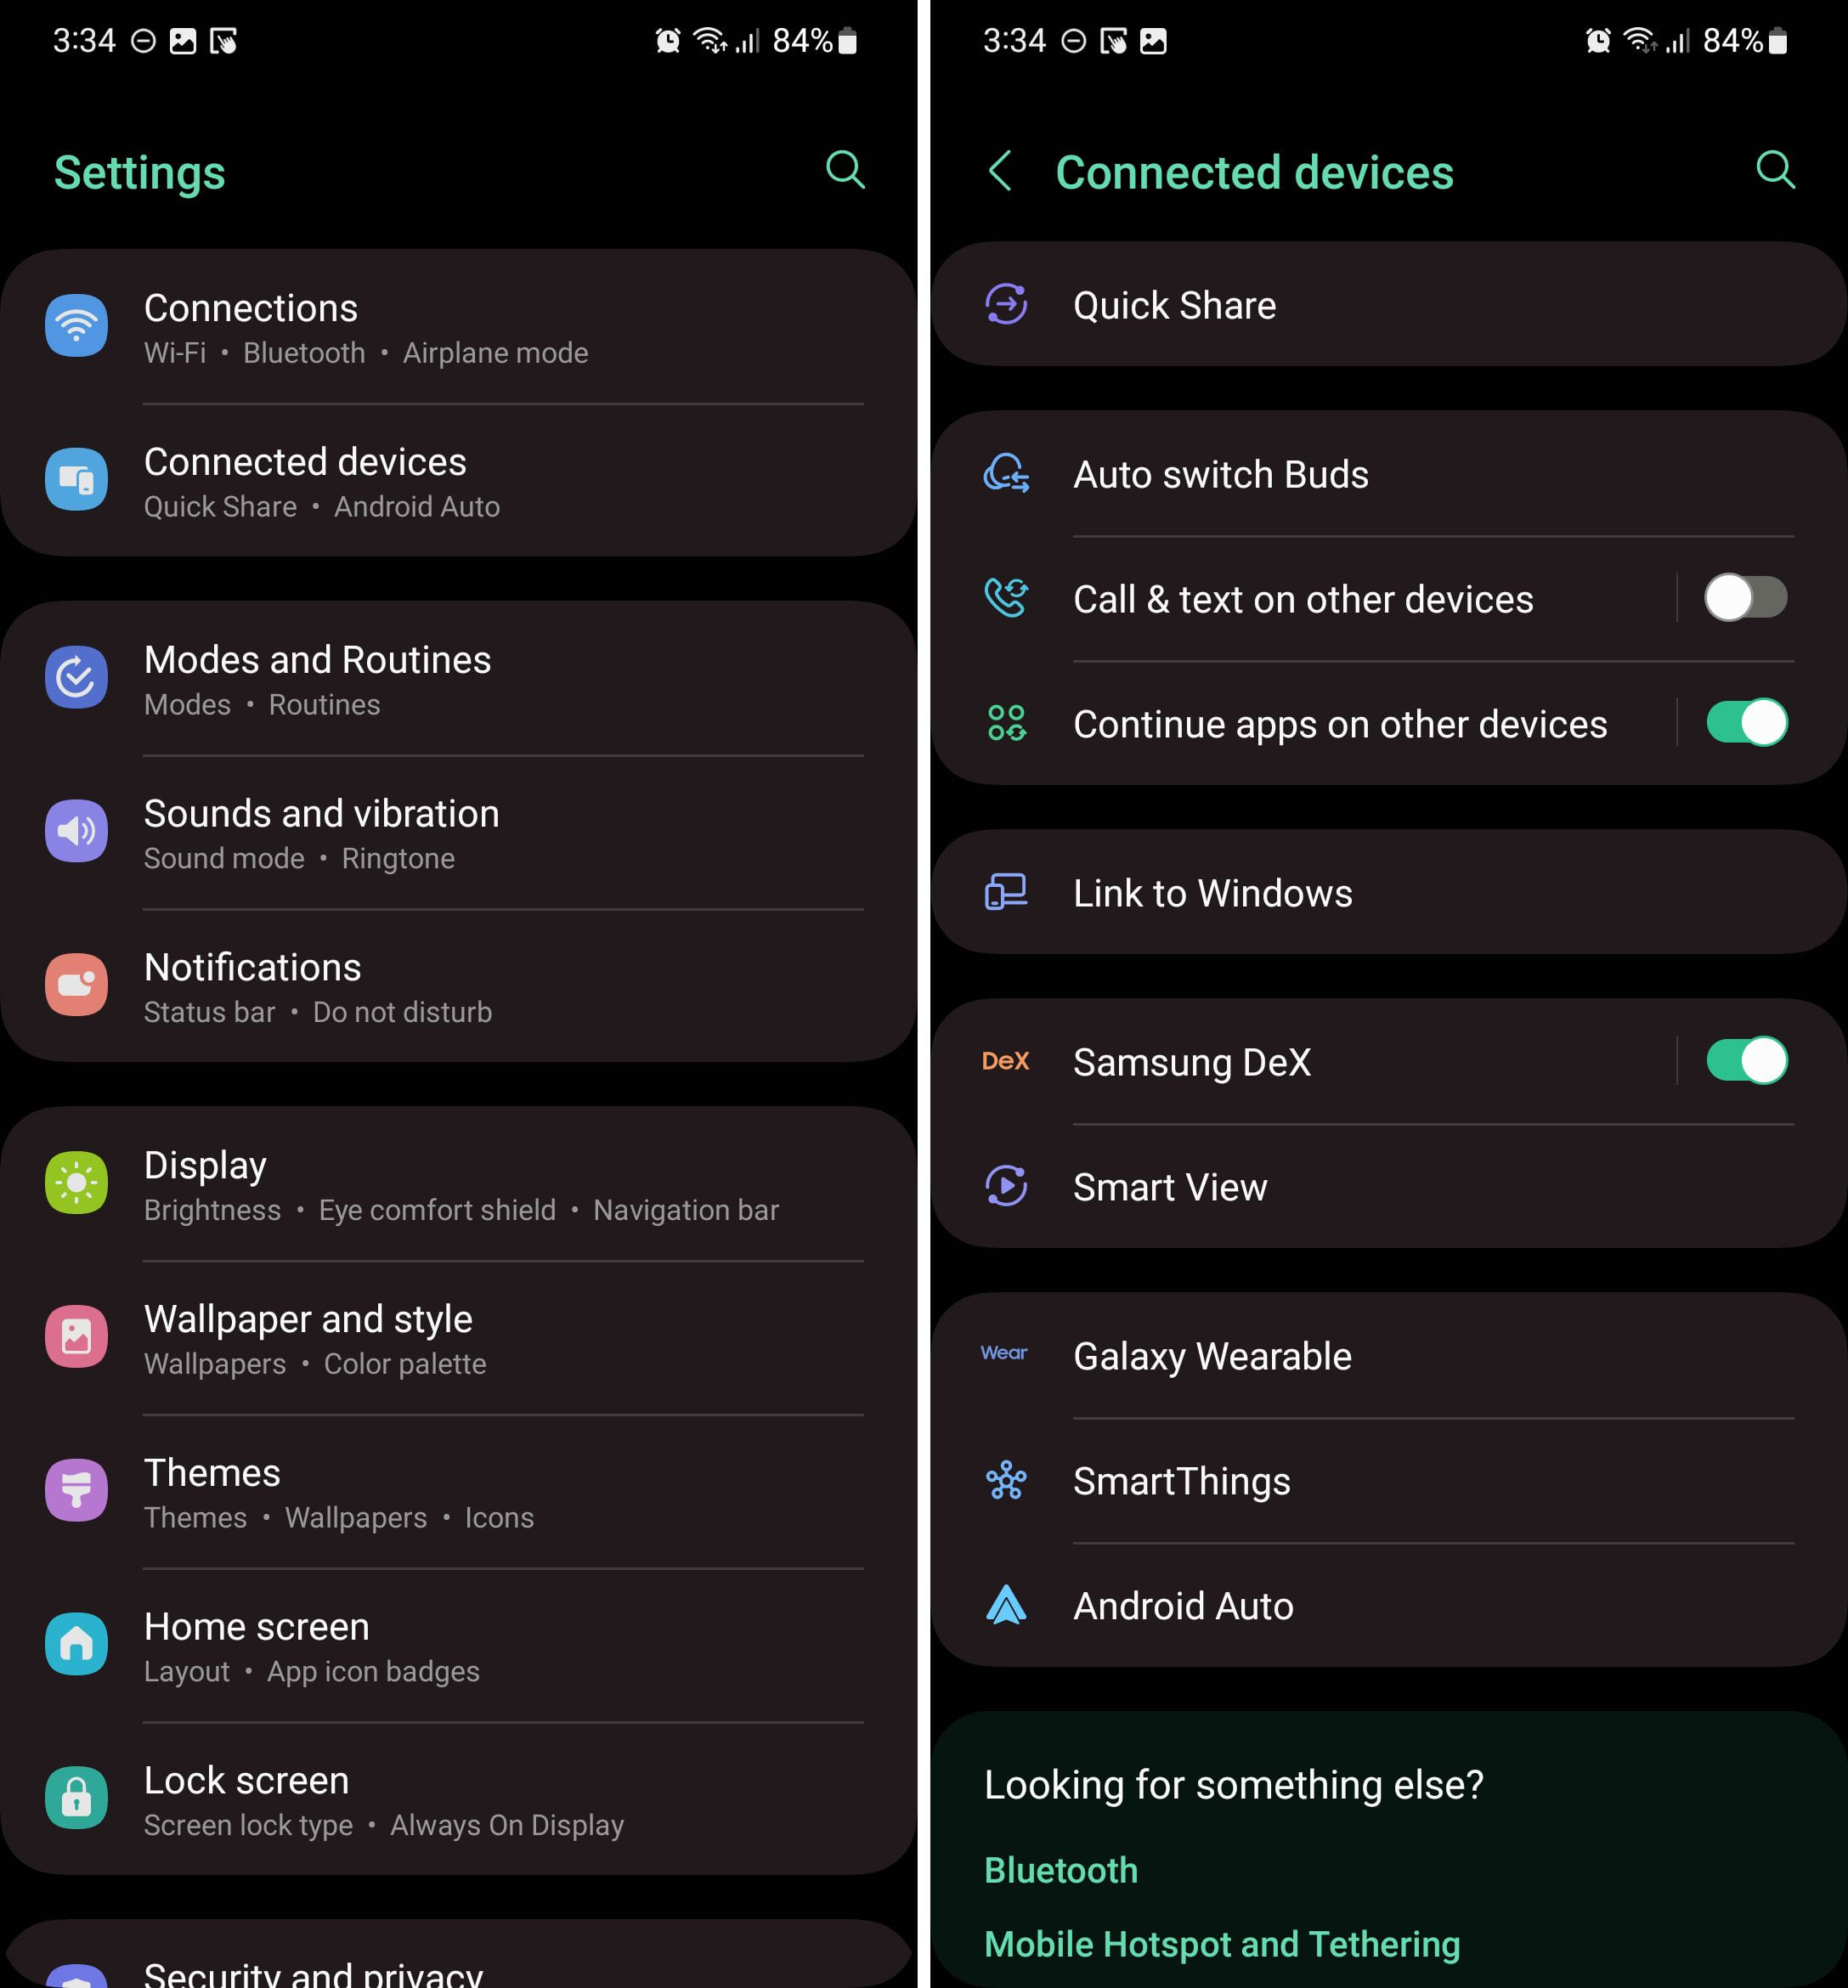
Task: Tap the search icon in Settings header
Action: (845, 170)
